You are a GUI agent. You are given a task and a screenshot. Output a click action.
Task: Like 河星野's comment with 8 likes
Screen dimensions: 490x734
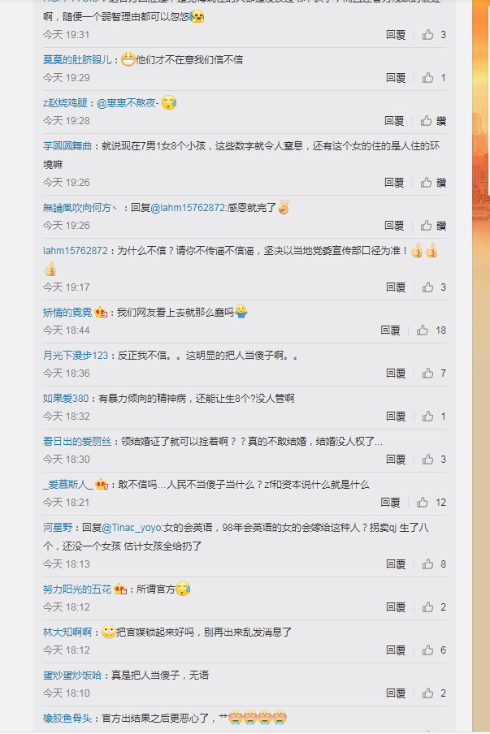[434, 564]
